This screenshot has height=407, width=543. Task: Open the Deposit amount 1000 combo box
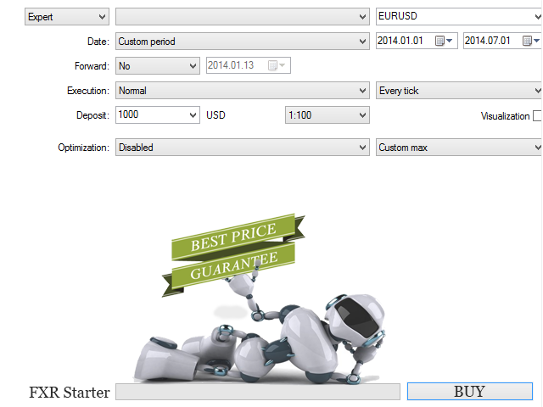[158, 114]
